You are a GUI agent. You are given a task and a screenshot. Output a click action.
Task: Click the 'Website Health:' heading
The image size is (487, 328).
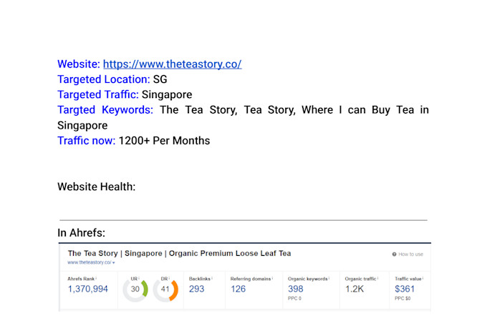point(97,187)
